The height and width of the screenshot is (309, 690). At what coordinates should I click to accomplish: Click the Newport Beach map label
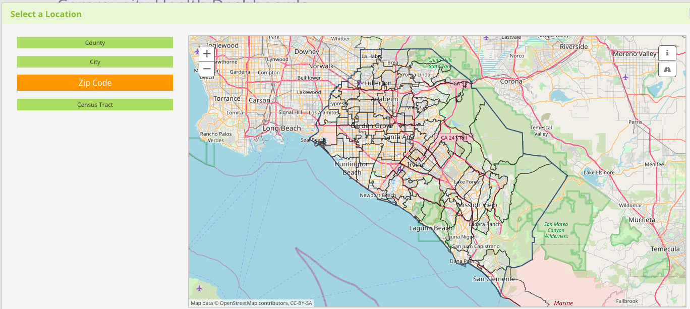378,195
